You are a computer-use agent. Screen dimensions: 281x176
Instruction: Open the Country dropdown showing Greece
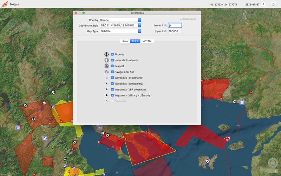pyautogui.click(x=120, y=20)
